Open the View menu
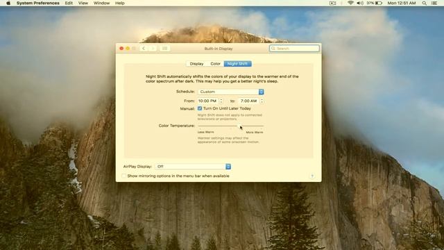The image size is (444, 250). pyautogui.click(x=83, y=3)
